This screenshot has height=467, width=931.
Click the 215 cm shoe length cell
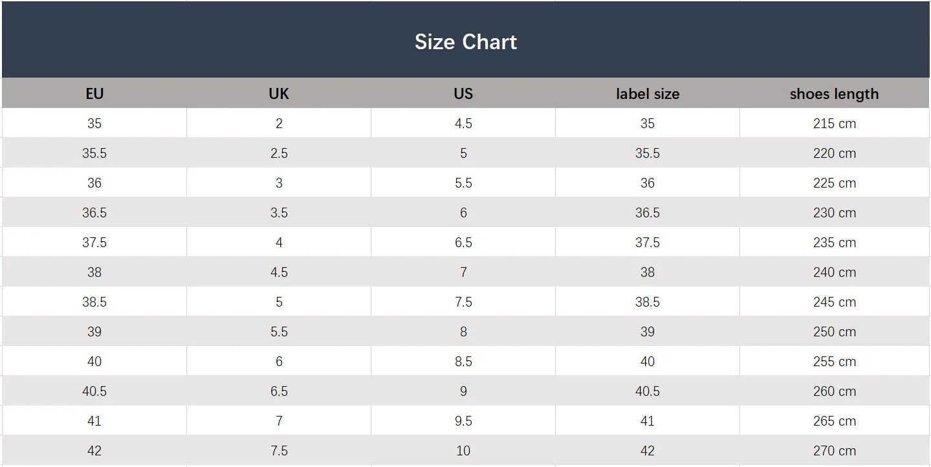click(834, 124)
